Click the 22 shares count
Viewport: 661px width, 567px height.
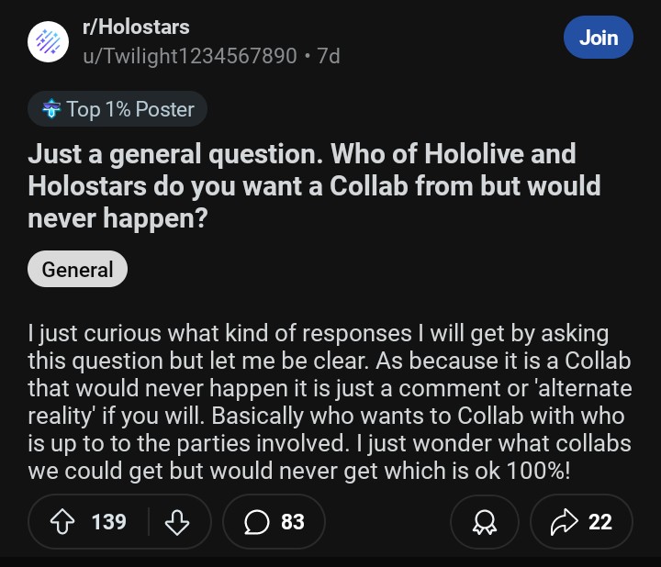tap(599, 522)
